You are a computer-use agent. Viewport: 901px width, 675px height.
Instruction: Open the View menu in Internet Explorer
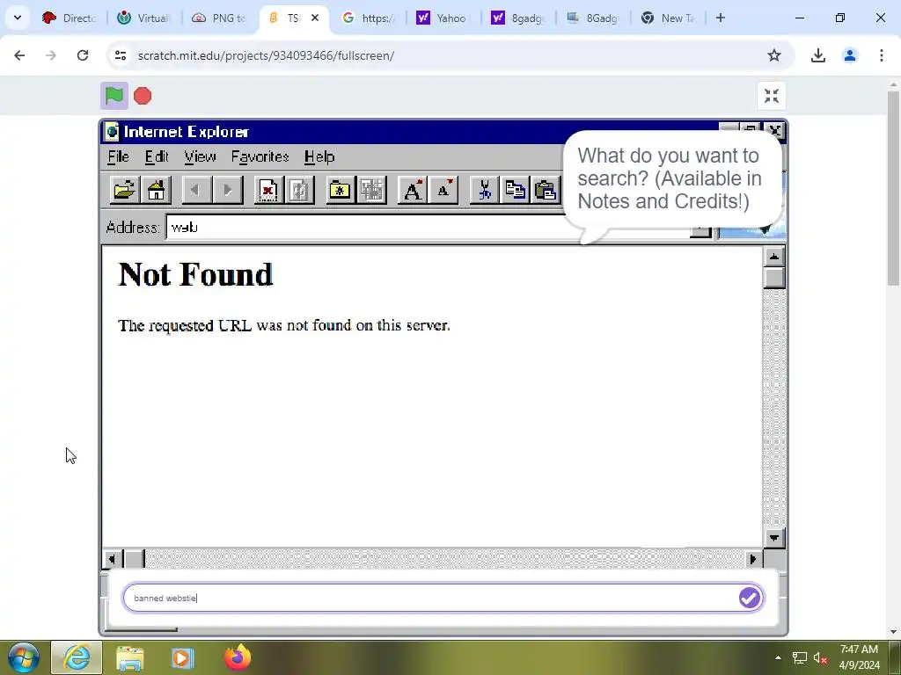[200, 156]
